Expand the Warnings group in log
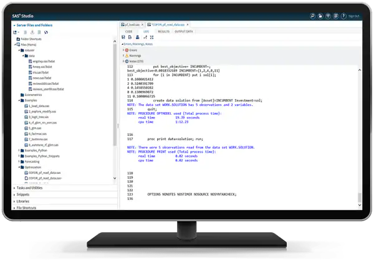 (x=123, y=55)
